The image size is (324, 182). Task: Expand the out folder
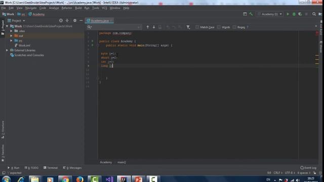[x=11, y=36]
